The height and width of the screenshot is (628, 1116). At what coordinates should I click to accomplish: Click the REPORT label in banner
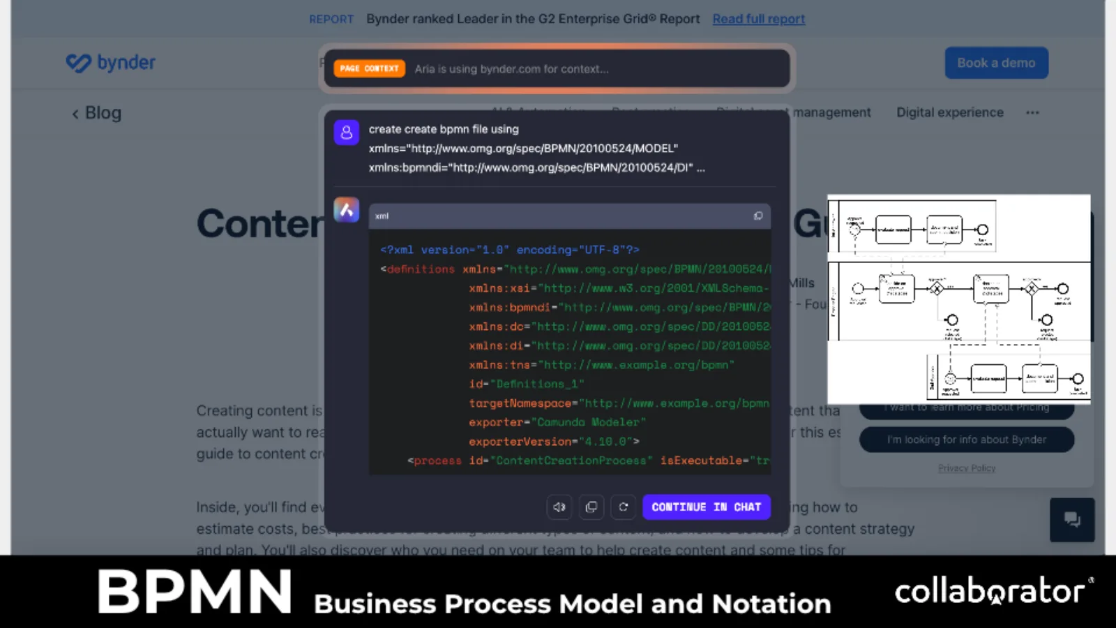pos(331,20)
